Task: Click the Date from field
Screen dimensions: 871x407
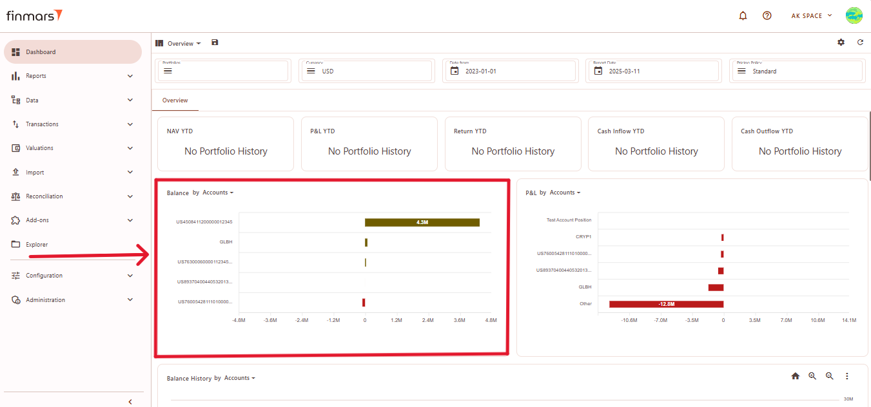Action: pyautogui.click(x=509, y=71)
